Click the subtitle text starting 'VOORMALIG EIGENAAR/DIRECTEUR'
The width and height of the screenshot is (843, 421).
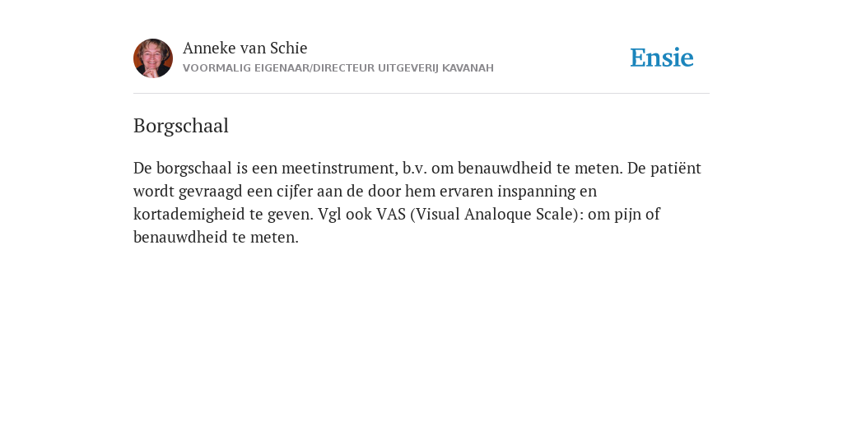338,68
